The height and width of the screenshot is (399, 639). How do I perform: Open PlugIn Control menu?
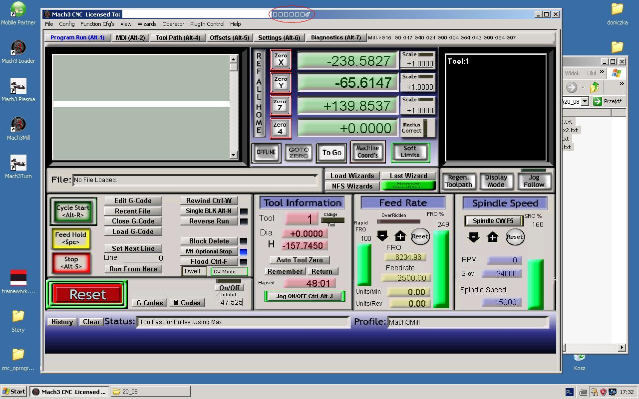click(x=207, y=24)
